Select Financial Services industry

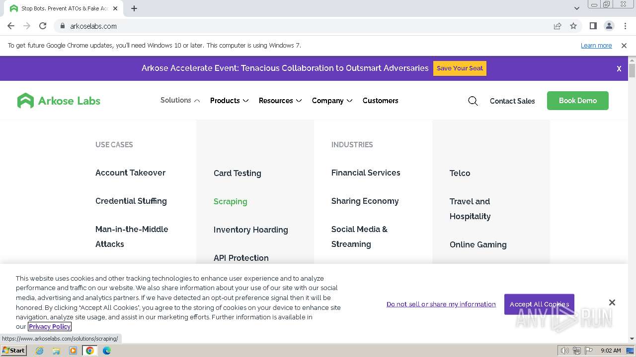(x=365, y=173)
